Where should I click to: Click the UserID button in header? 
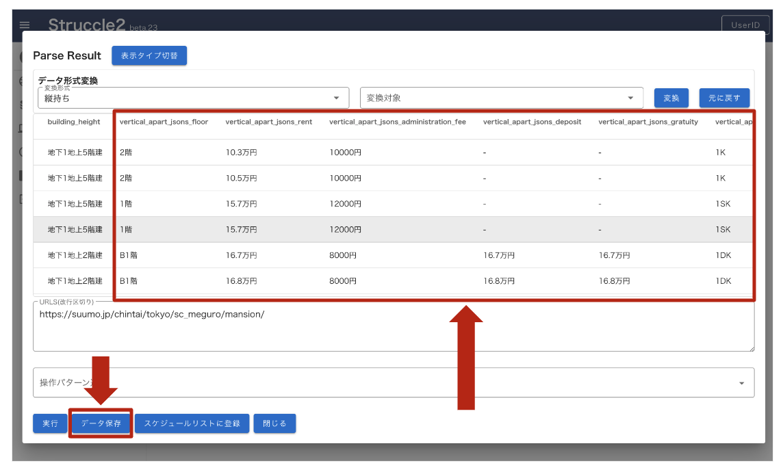pos(745,25)
